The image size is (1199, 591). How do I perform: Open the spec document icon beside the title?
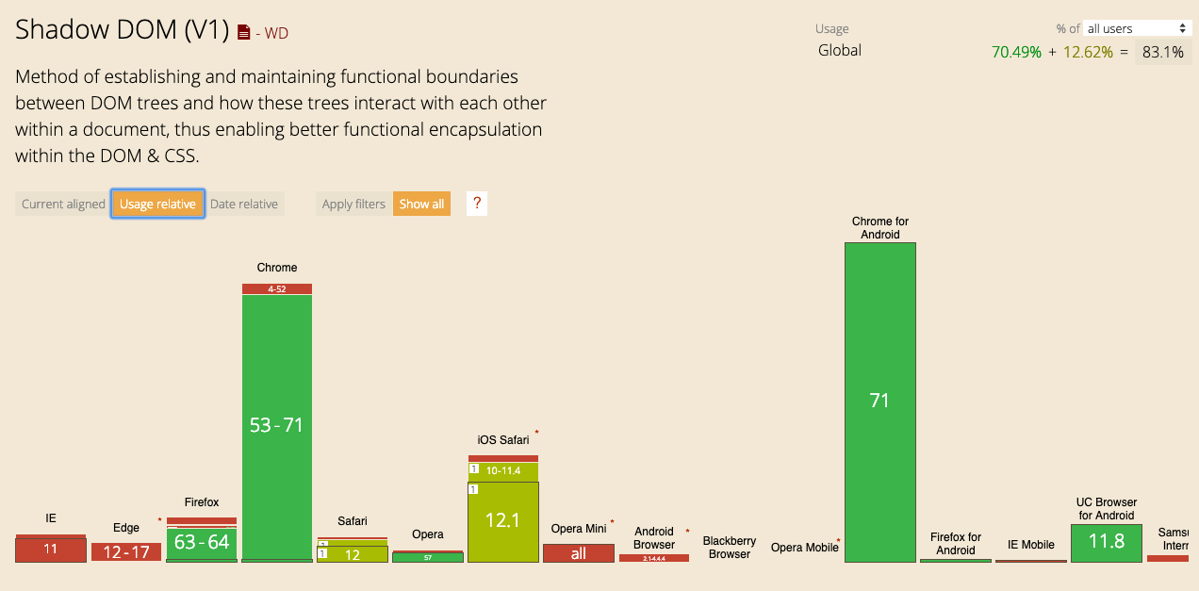(x=243, y=32)
